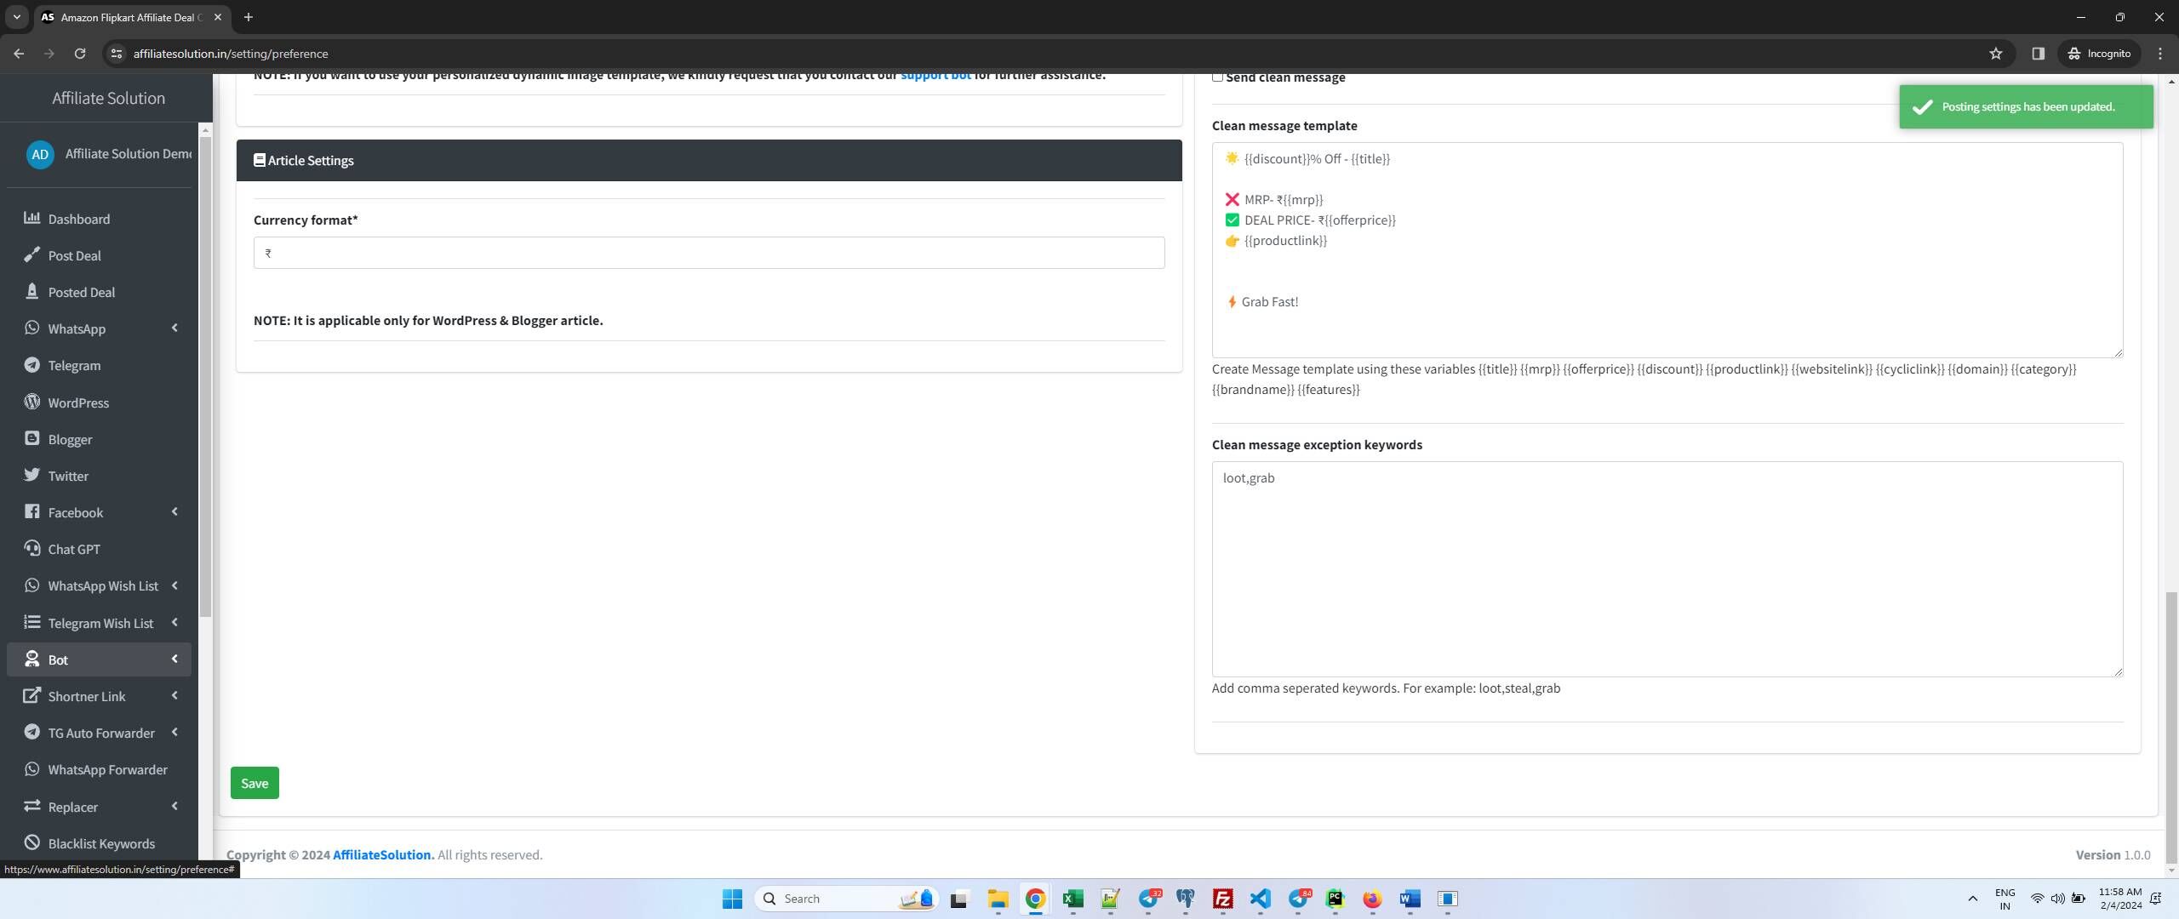Viewport: 2179px width, 919px height.
Task: Expand the Facebook submenu chevron
Action: coord(174,511)
